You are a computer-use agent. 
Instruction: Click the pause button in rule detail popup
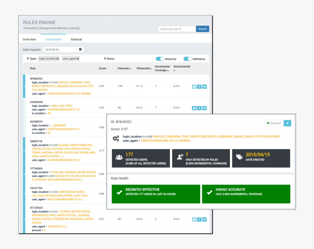coord(287,123)
